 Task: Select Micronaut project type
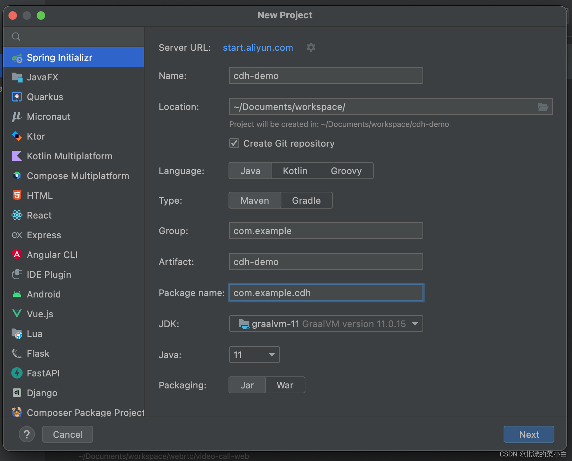coord(73,117)
